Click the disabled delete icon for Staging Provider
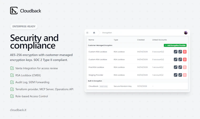The width and height of the screenshot is (200, 119). pyautogui.click(x=185, y=75)
